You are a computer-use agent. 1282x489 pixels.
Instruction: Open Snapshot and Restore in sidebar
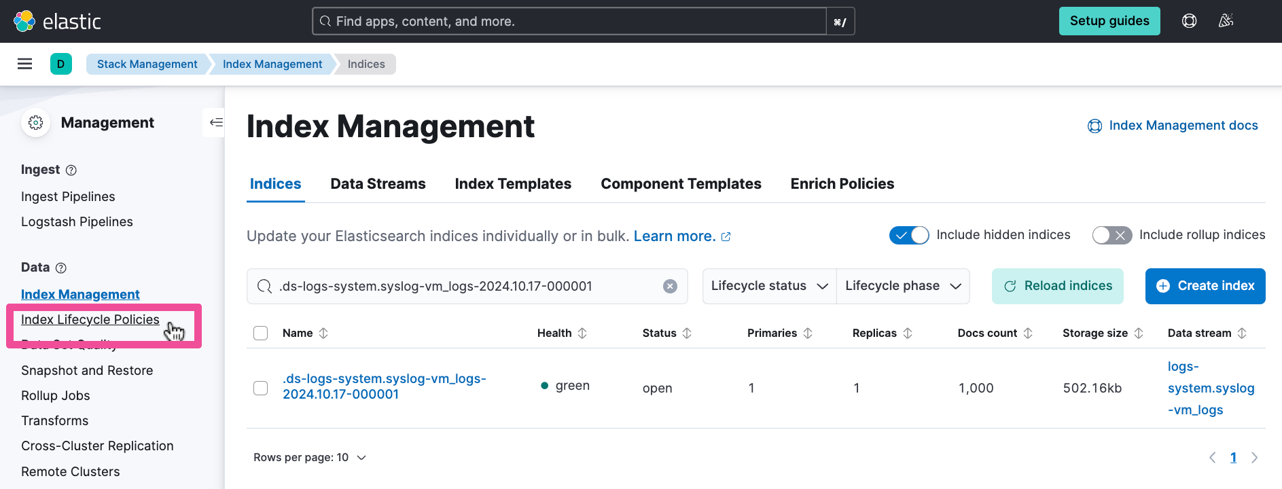pos(87,370)
